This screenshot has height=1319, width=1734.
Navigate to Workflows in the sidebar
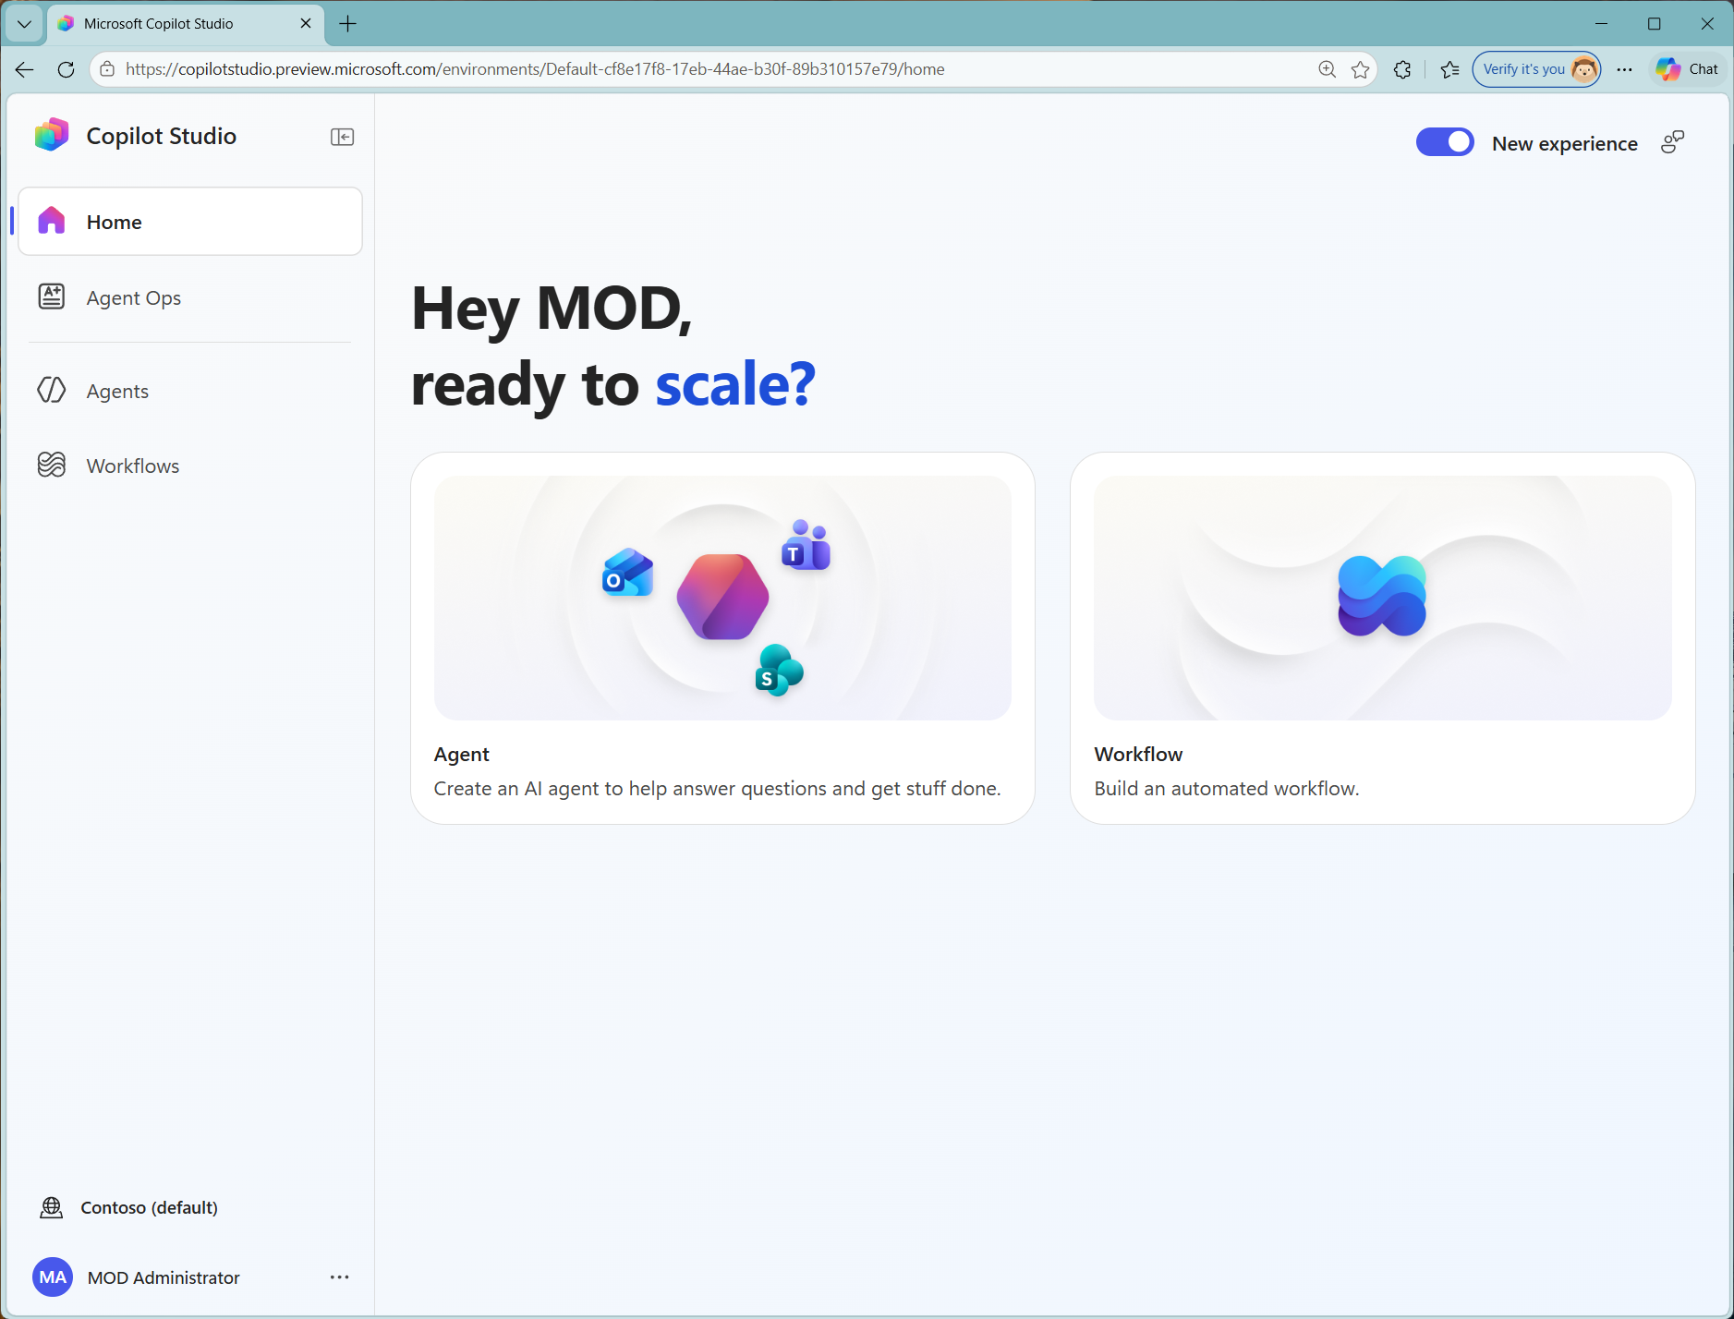[190, 466]
